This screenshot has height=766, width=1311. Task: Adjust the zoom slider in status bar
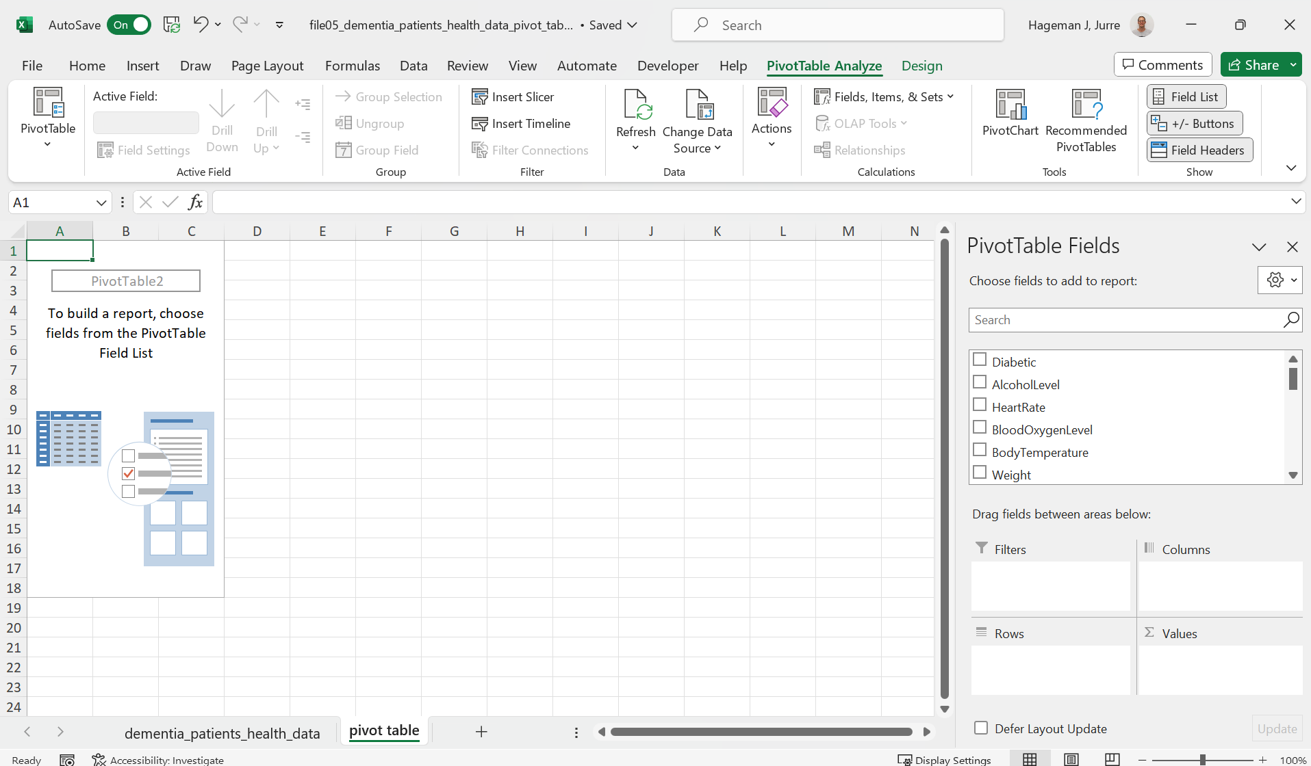pos(1201,759)
